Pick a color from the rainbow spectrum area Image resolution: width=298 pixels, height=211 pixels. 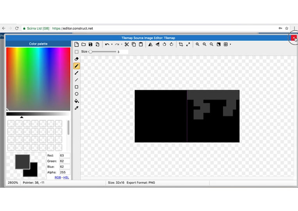(x=38, y=79)
